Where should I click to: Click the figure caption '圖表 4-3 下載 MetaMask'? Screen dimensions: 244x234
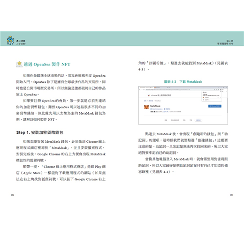(x=183, y=82)
